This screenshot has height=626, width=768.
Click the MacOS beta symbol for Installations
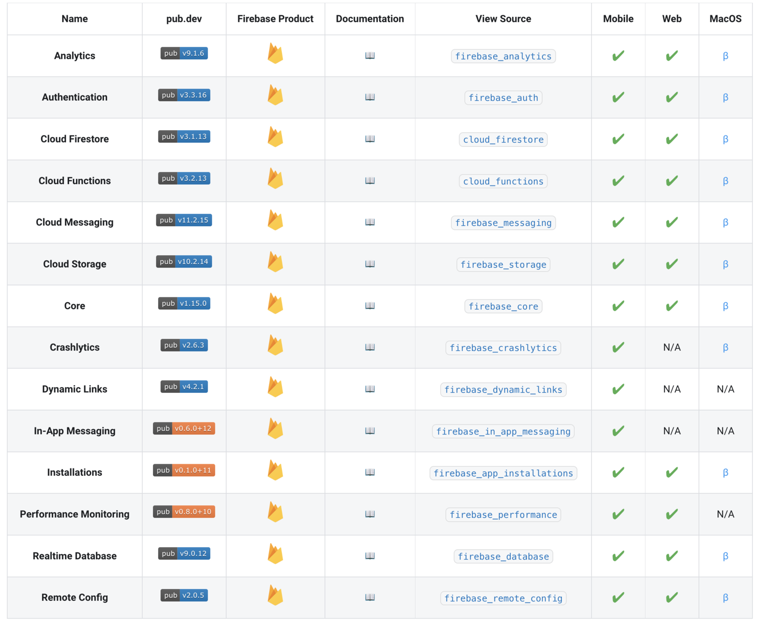tap(725, 473)
